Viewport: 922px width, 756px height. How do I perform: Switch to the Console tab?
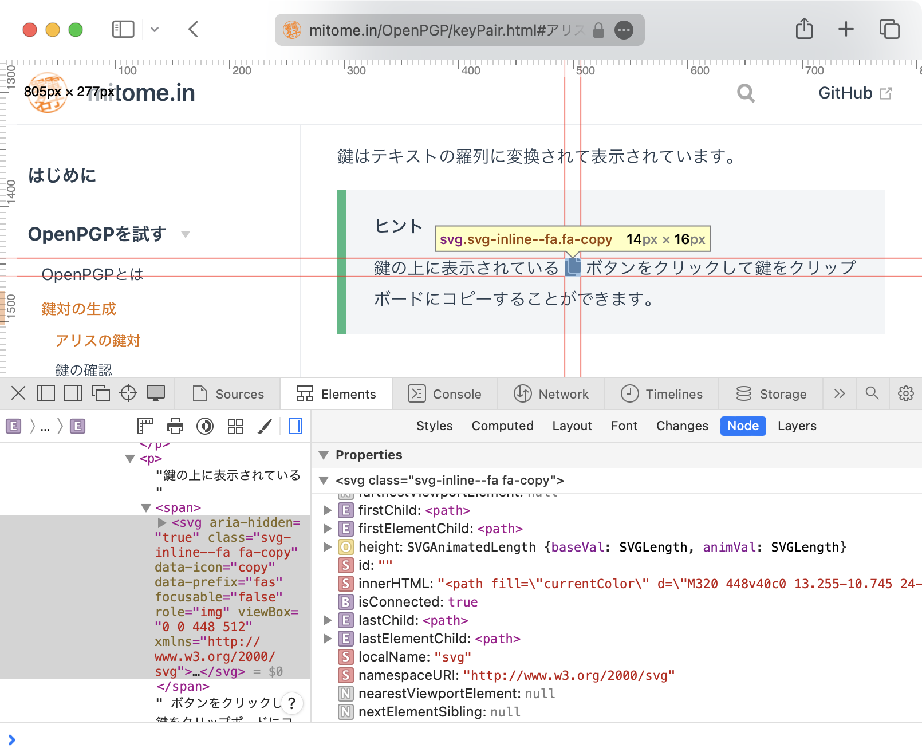[445, 394]
